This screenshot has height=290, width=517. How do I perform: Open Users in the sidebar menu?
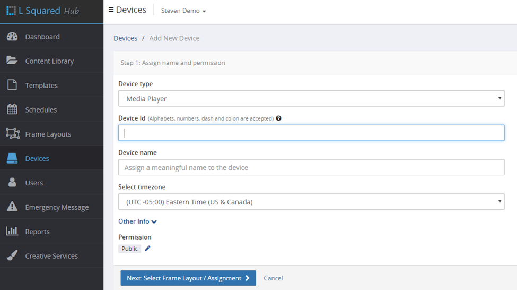point(34,183)
